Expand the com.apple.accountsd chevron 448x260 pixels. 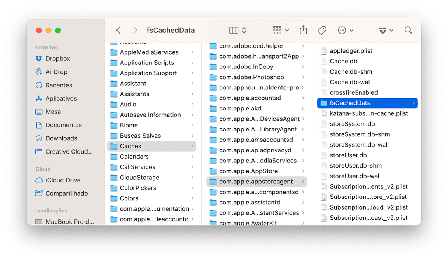[303, 98]
